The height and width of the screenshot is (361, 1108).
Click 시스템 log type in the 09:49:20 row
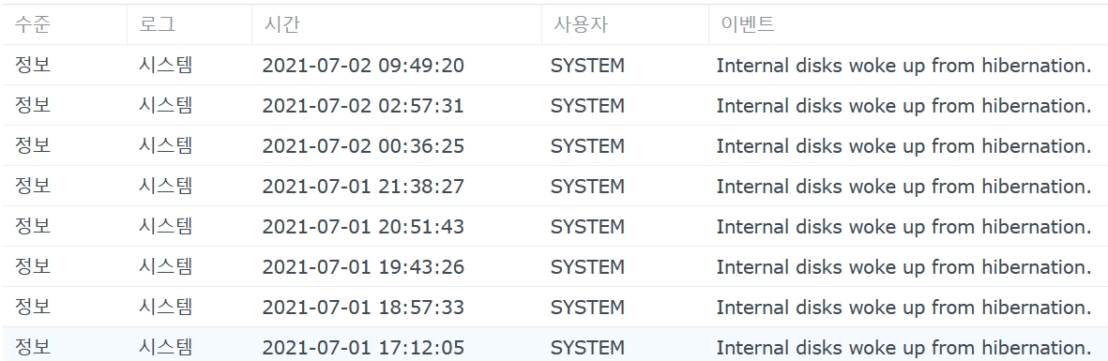(x=165, y=65)
